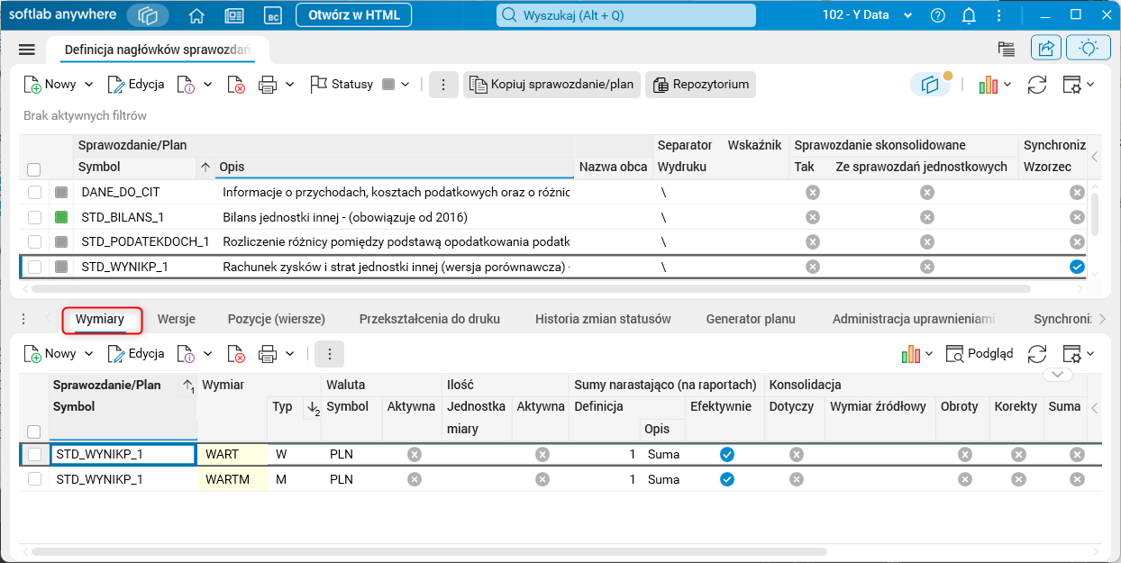Check the STD_BILANS_1 row checkbox
The image size is (1121, 563).
click(x=34, y=217)
